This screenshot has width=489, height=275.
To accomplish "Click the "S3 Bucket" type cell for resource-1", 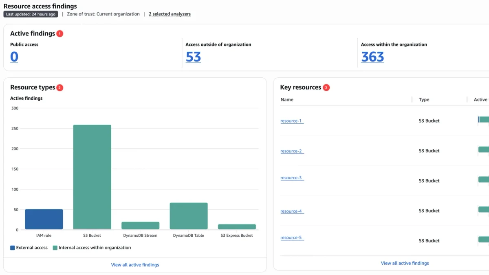I will 429,121.
